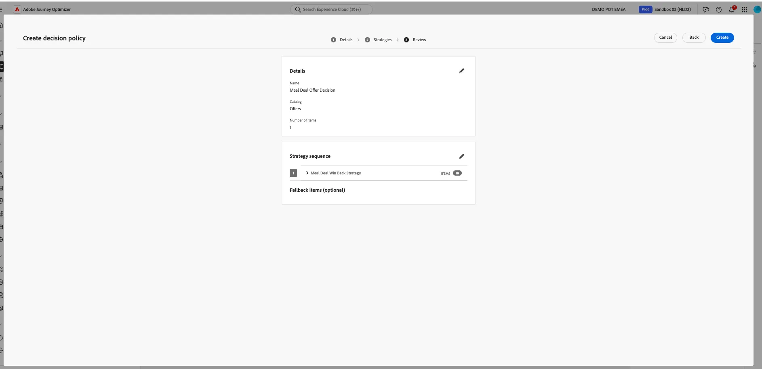Open the apps grid switcher

click(745, 10)
